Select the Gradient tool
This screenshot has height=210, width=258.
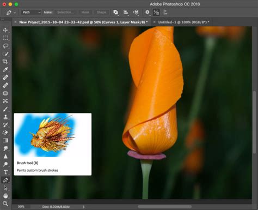(5, 141)
